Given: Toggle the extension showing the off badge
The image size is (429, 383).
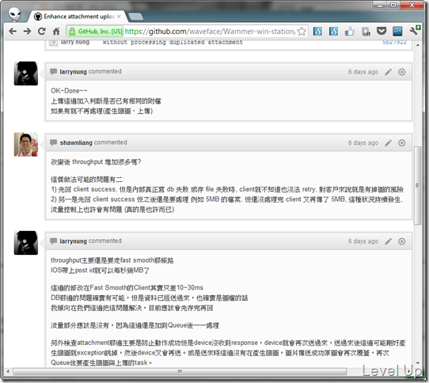Looking at the screenshot, I should pyautogui.click(x=366, y=32).
